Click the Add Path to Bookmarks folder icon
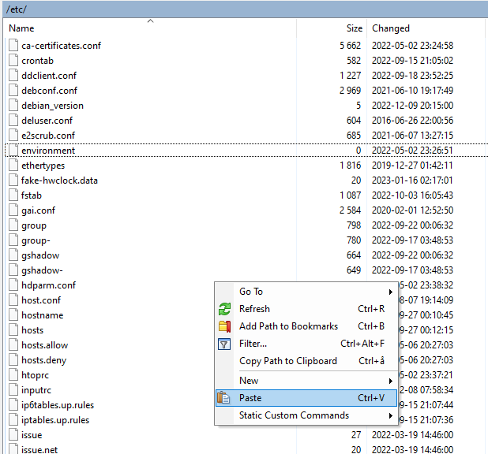The width and height of the screenshot is (488, 454). (224, 326)
